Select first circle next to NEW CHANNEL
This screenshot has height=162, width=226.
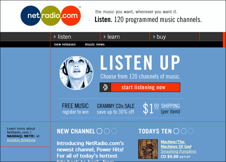[99, 131]
